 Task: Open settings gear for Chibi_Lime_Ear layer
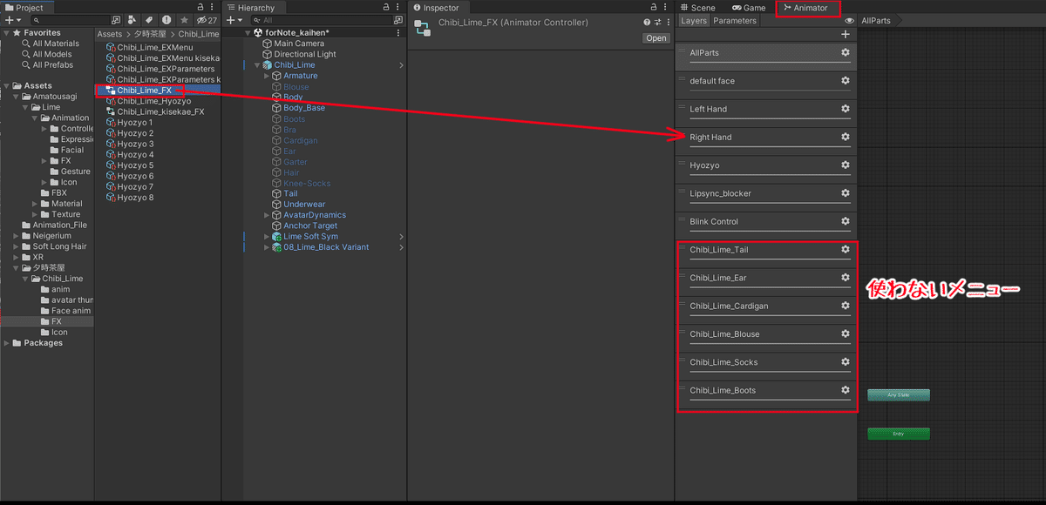click(845, 278)
